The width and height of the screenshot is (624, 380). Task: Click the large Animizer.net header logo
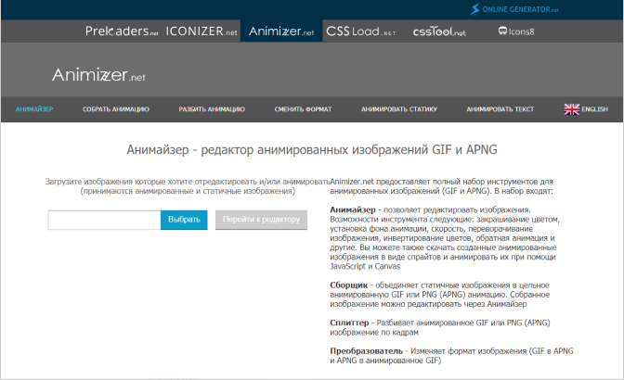pyautogui.click(x=98, y=75)
